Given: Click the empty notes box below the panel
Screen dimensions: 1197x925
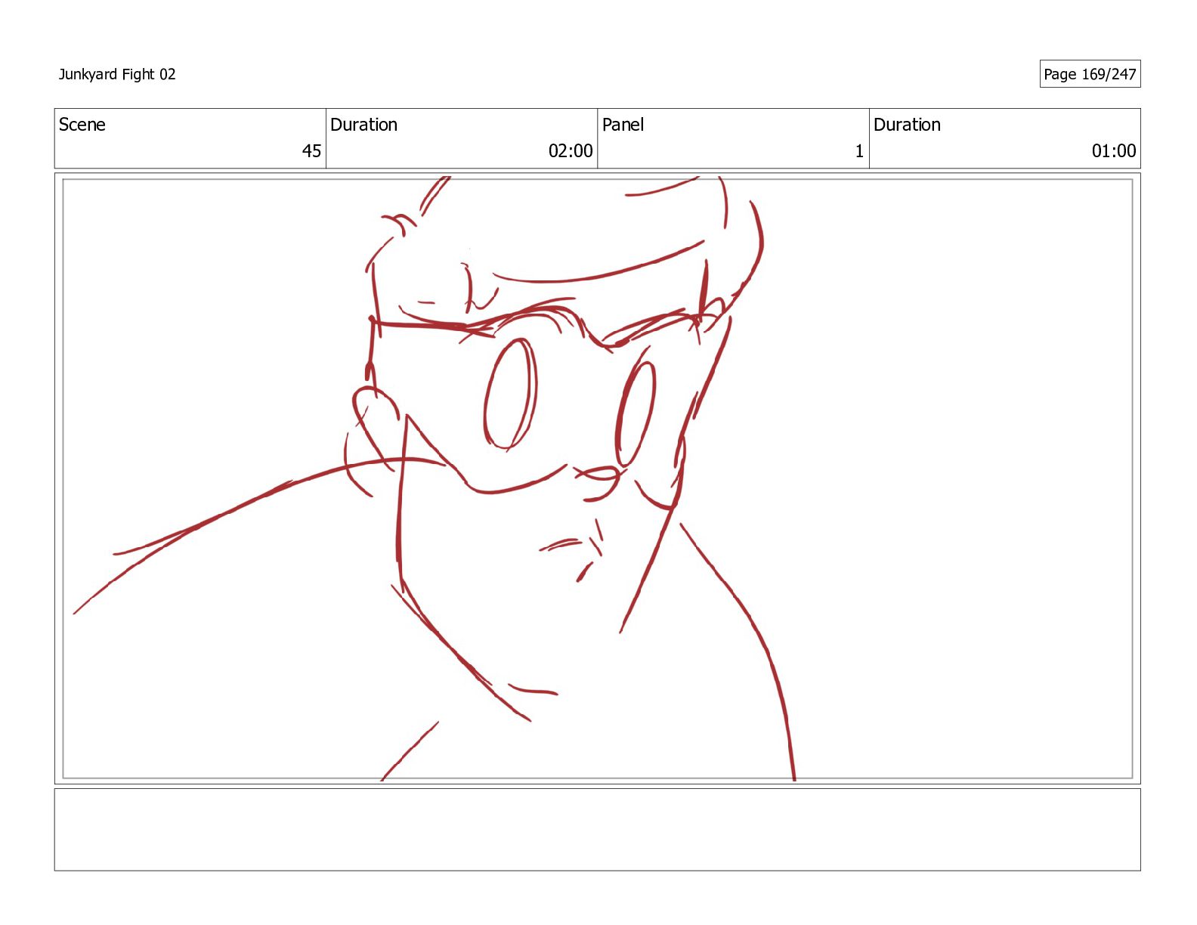Looking at the screenshot, I should 597,830.
